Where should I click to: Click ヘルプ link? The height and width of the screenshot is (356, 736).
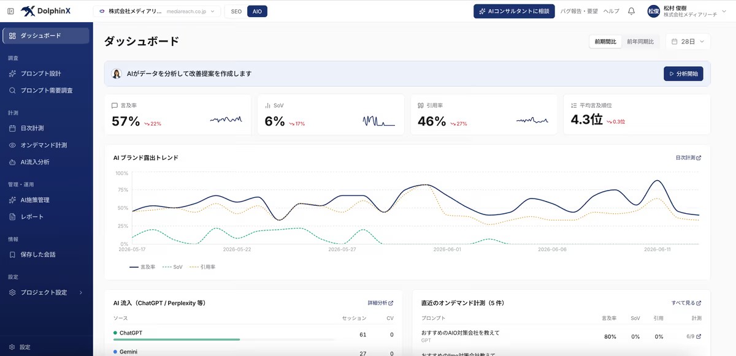coord(611,11)
